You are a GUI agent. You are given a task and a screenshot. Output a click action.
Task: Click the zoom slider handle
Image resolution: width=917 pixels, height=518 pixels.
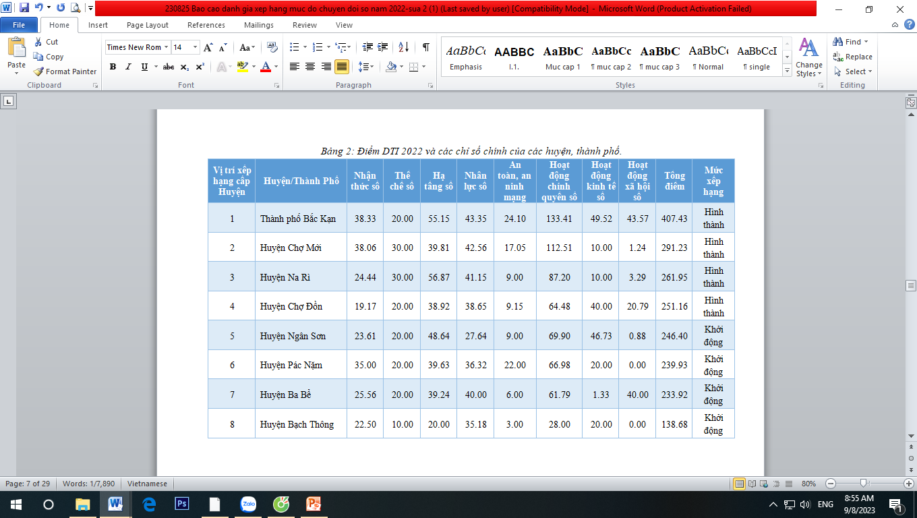pyautogui.click(x=864, y=484)
